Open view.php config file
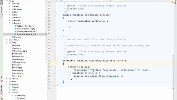Screen dimensions: 177x100 pyautogui.click(x=17, y=76)
